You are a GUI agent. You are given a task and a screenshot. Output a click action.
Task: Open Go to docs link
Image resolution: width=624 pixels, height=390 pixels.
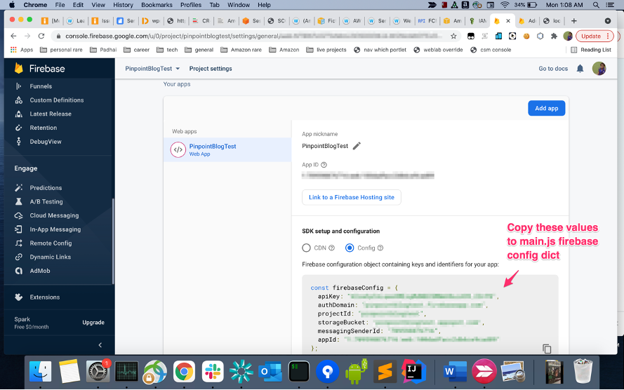click(553, 69)
